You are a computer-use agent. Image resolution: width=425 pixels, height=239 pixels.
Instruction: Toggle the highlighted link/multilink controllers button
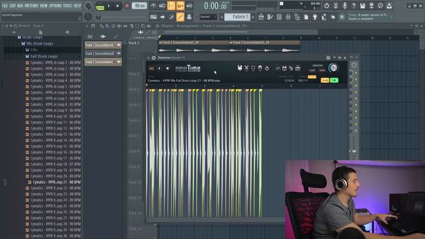[180, 17]
